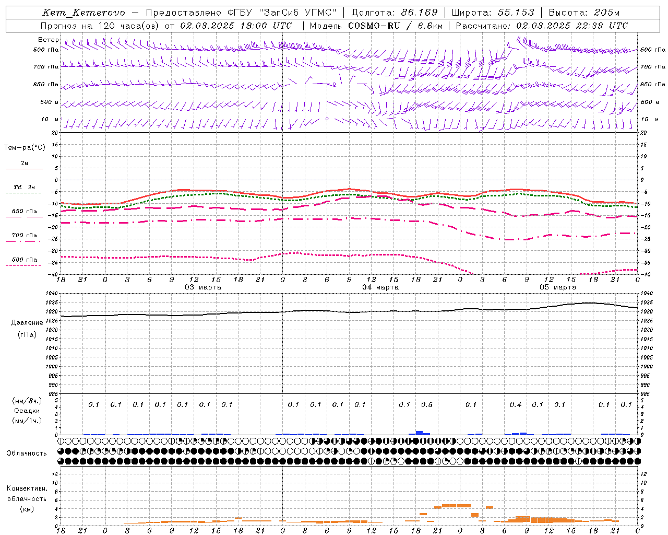
Task: Click the 'Ветер' wind panel label
Action: click(x=48, y=40)
